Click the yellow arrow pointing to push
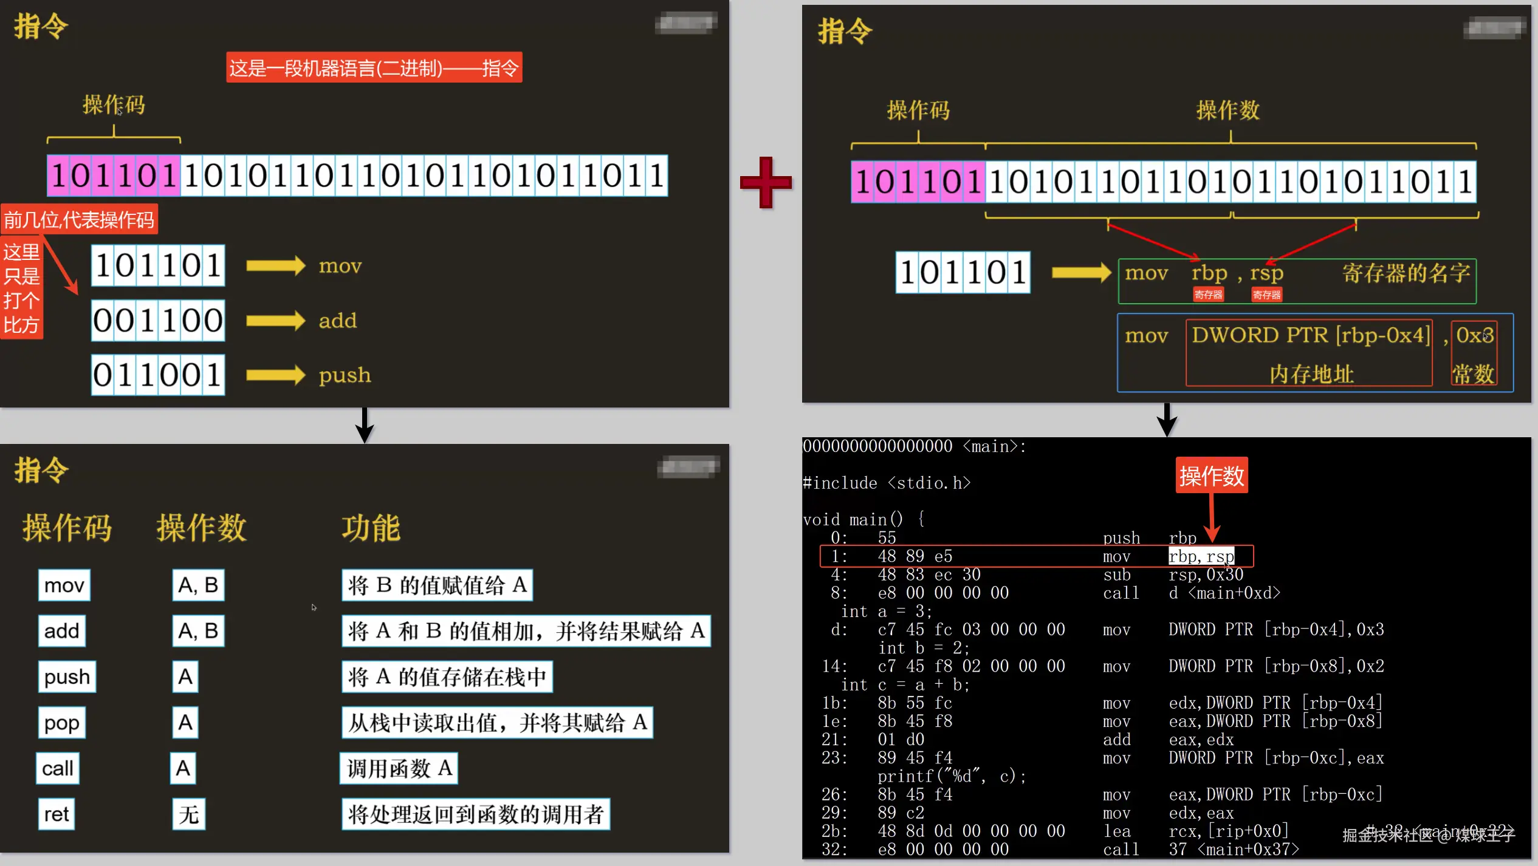 (x=275, y=375)
